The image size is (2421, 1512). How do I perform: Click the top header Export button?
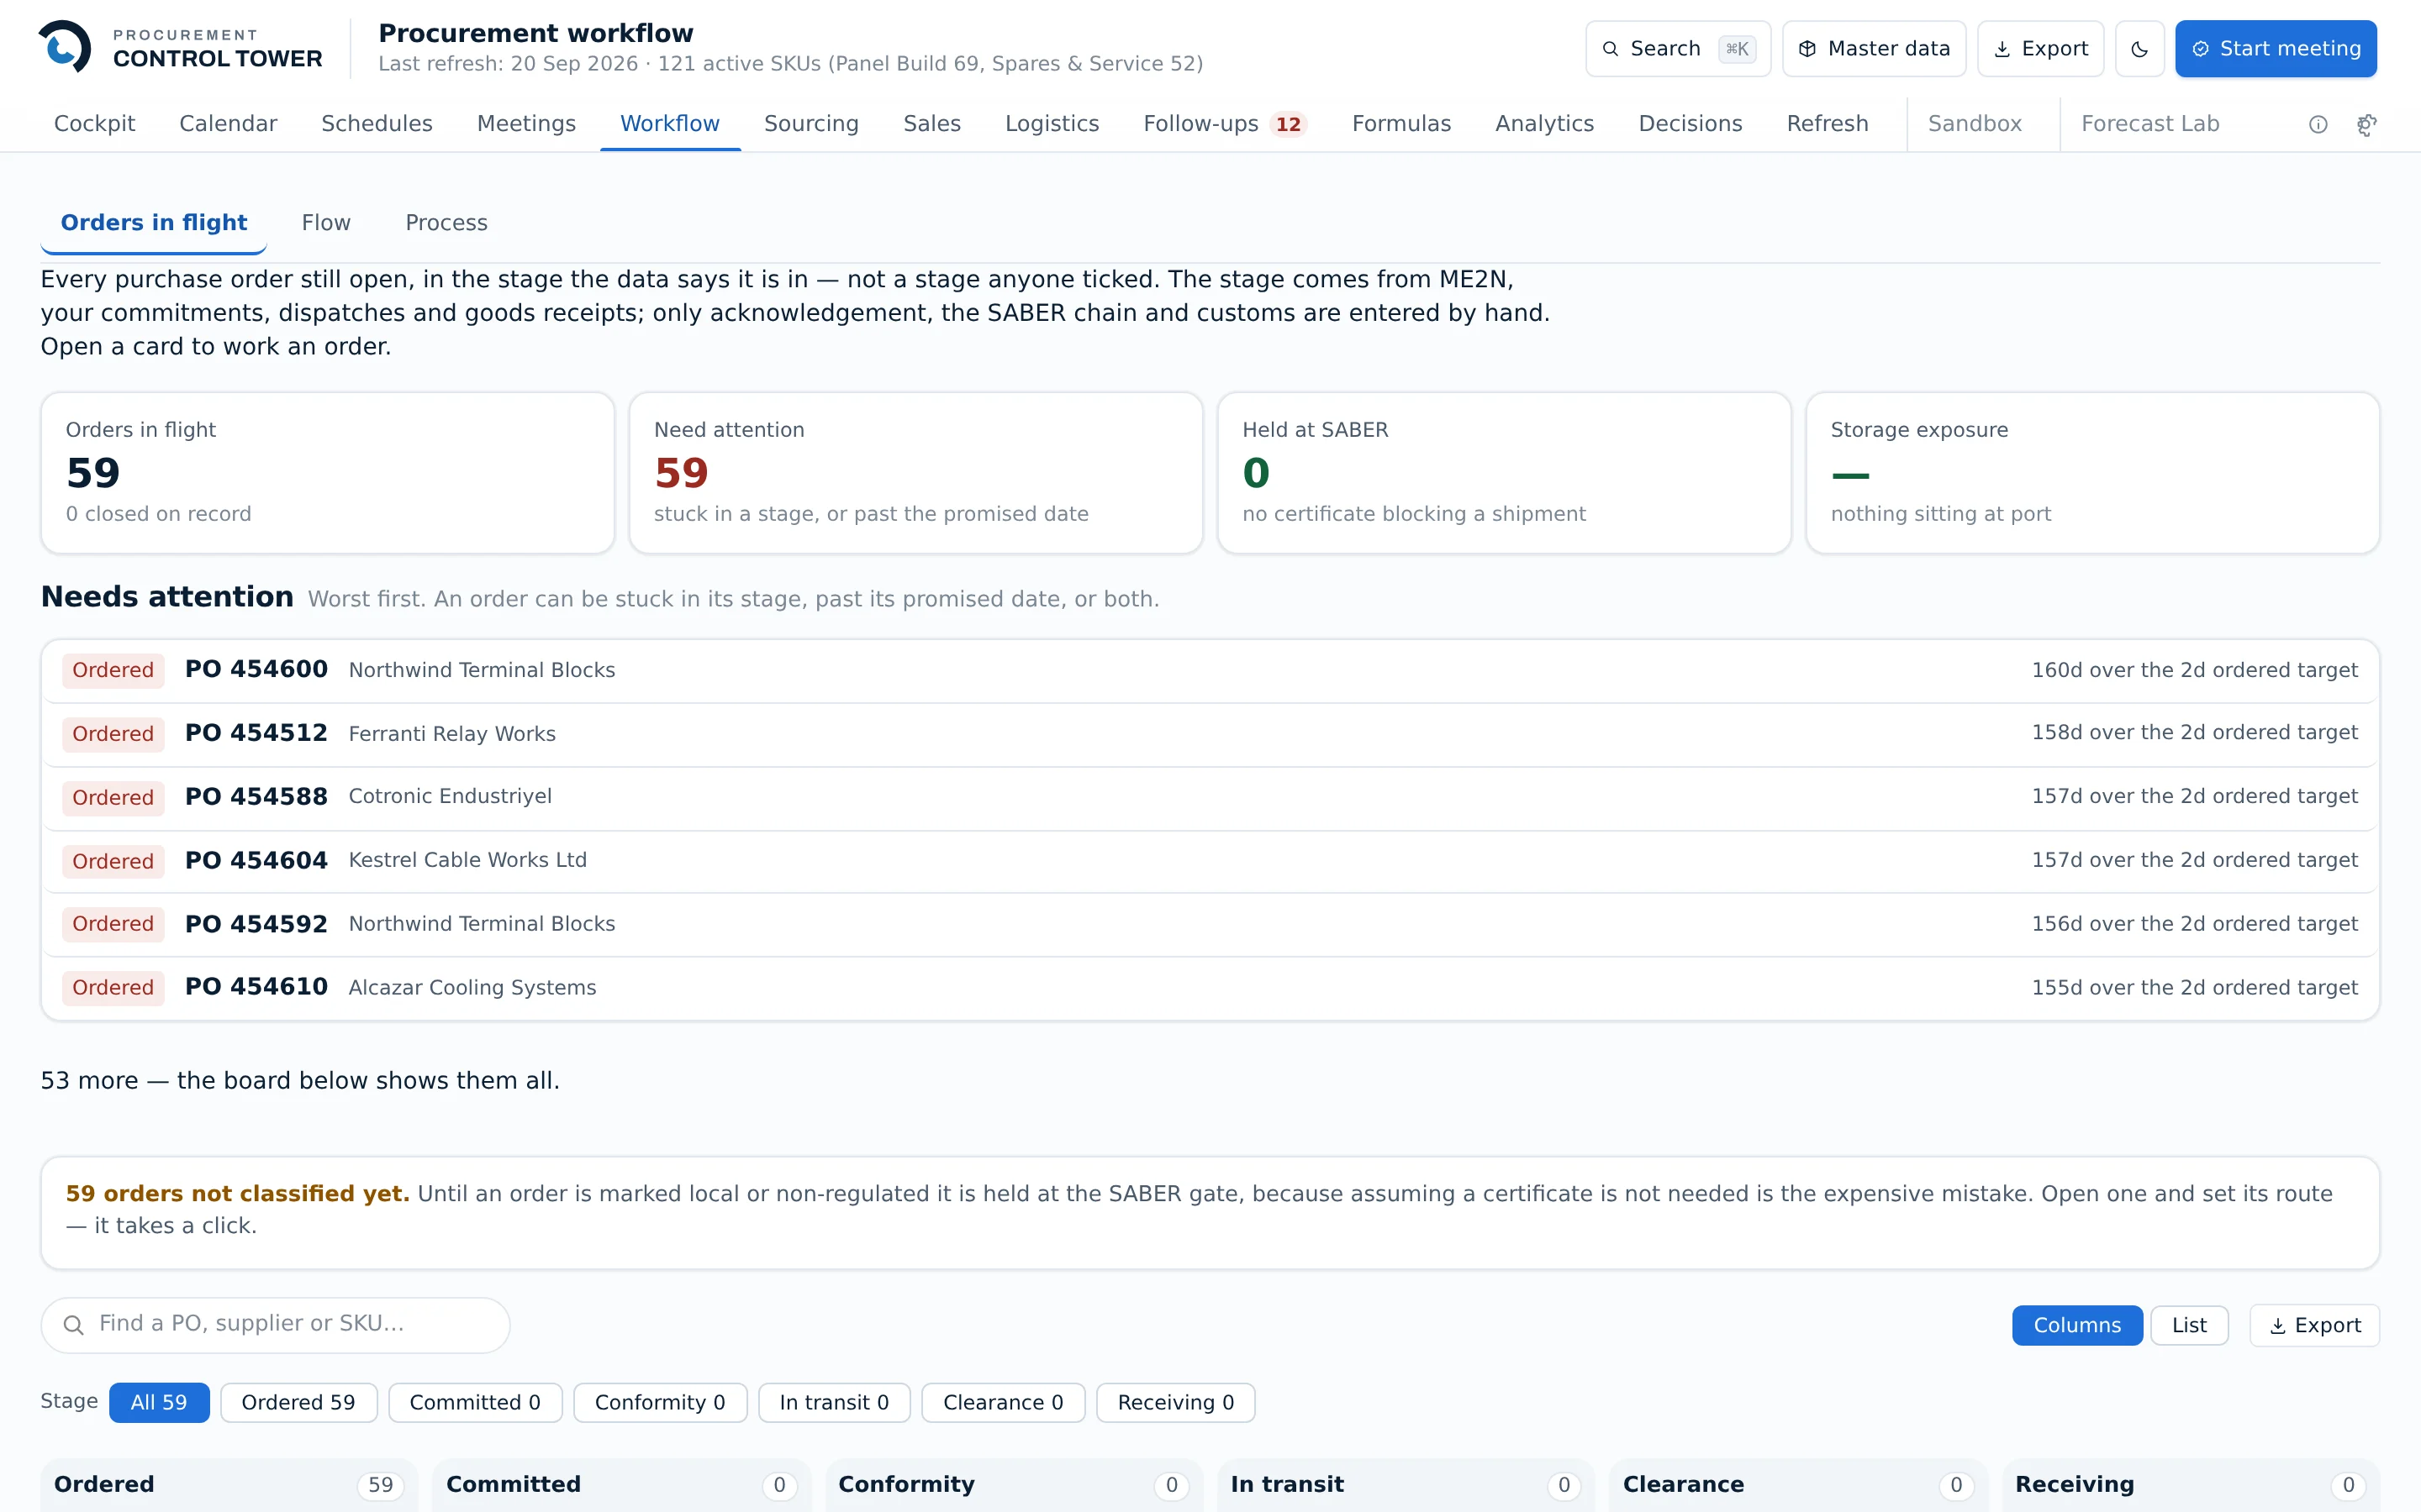2040,49
